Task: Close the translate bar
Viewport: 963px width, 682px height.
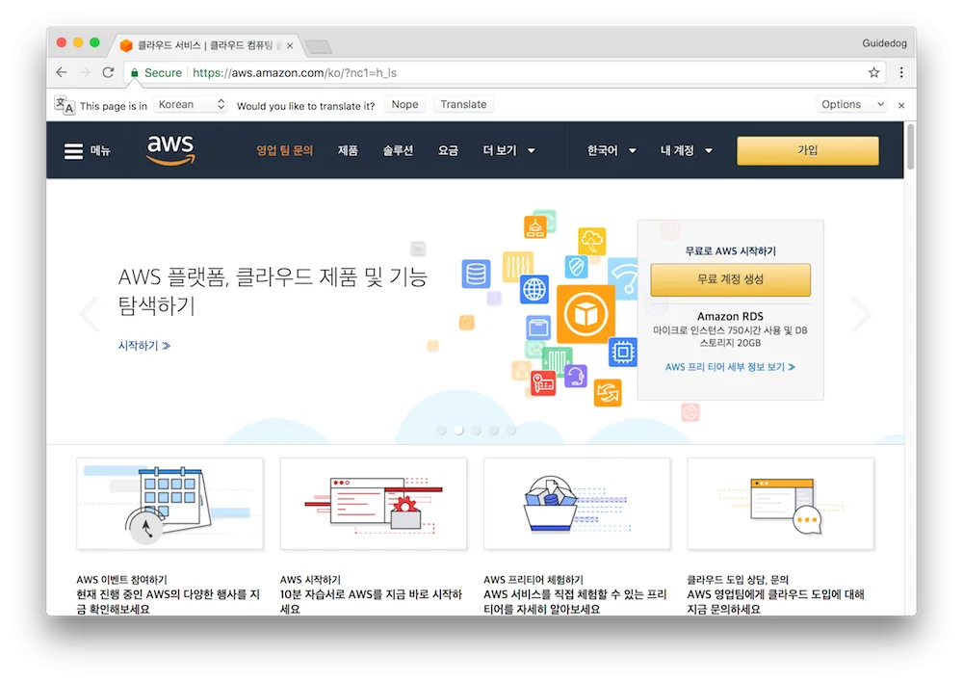Action: pos(901,106)
